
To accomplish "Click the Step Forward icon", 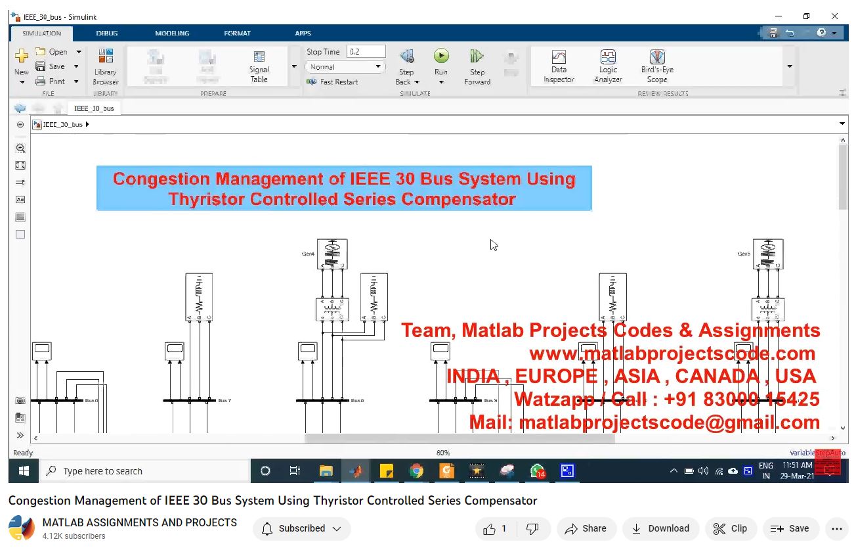I will (477, 57).
